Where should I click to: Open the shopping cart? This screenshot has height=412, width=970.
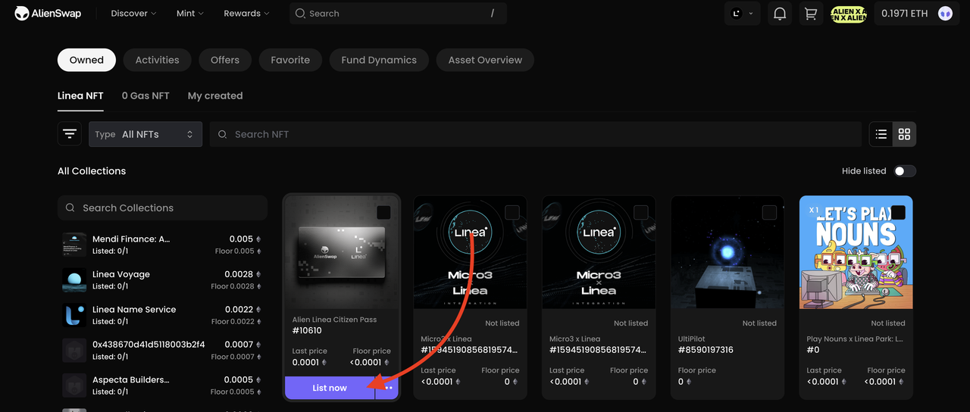(x=810, y=14)
